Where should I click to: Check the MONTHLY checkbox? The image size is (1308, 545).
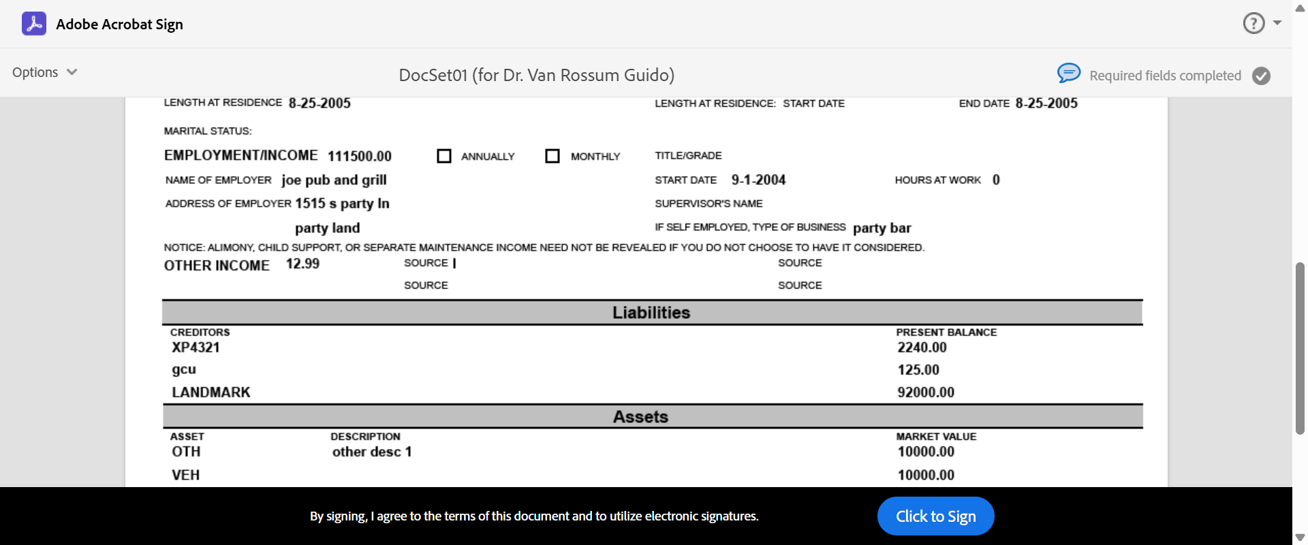point(552,156)
